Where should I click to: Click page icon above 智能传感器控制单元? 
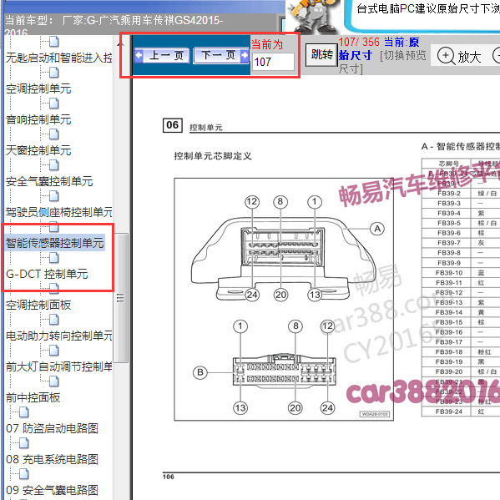[54, 227]
